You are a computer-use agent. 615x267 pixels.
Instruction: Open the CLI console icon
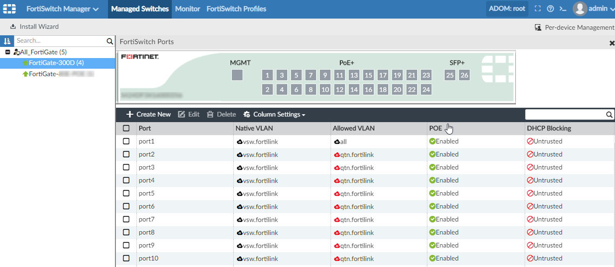562,9
